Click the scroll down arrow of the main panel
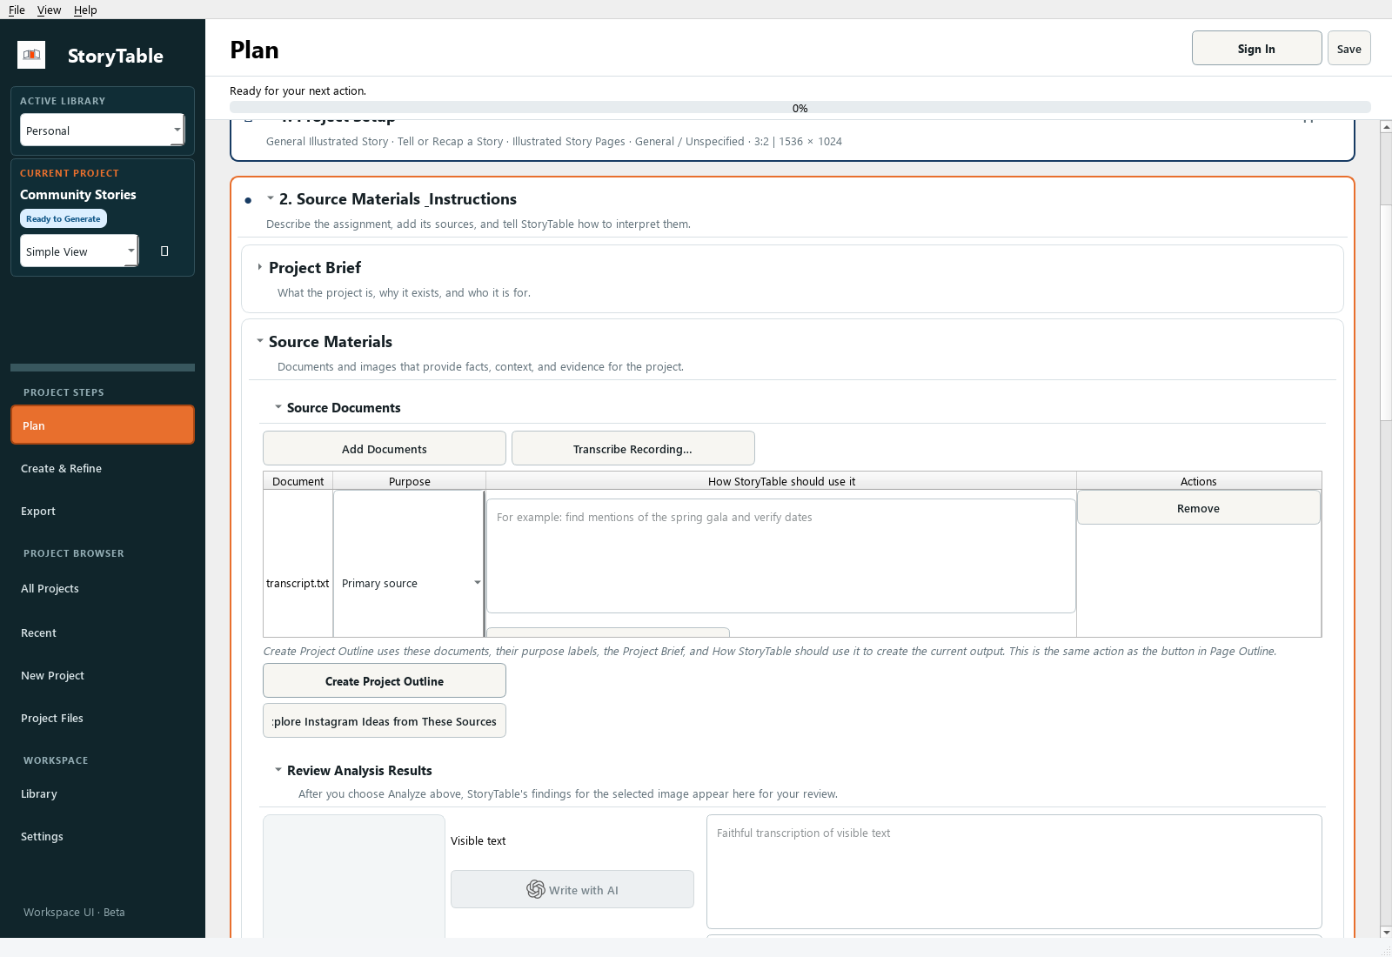 coord(1386,933)
